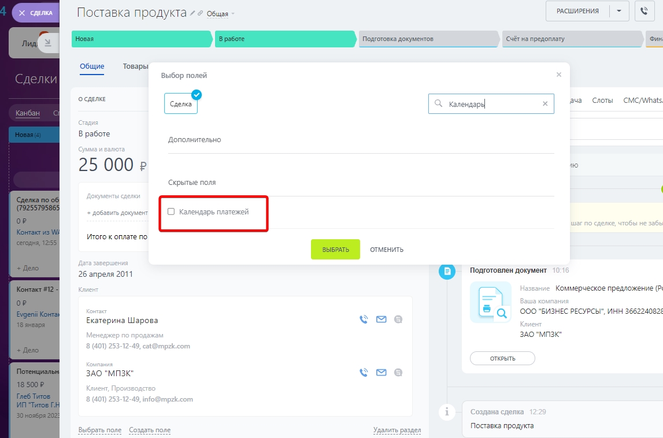
Task: Email Екатерина Шарова via envelope icon
Action: point(381,319)
